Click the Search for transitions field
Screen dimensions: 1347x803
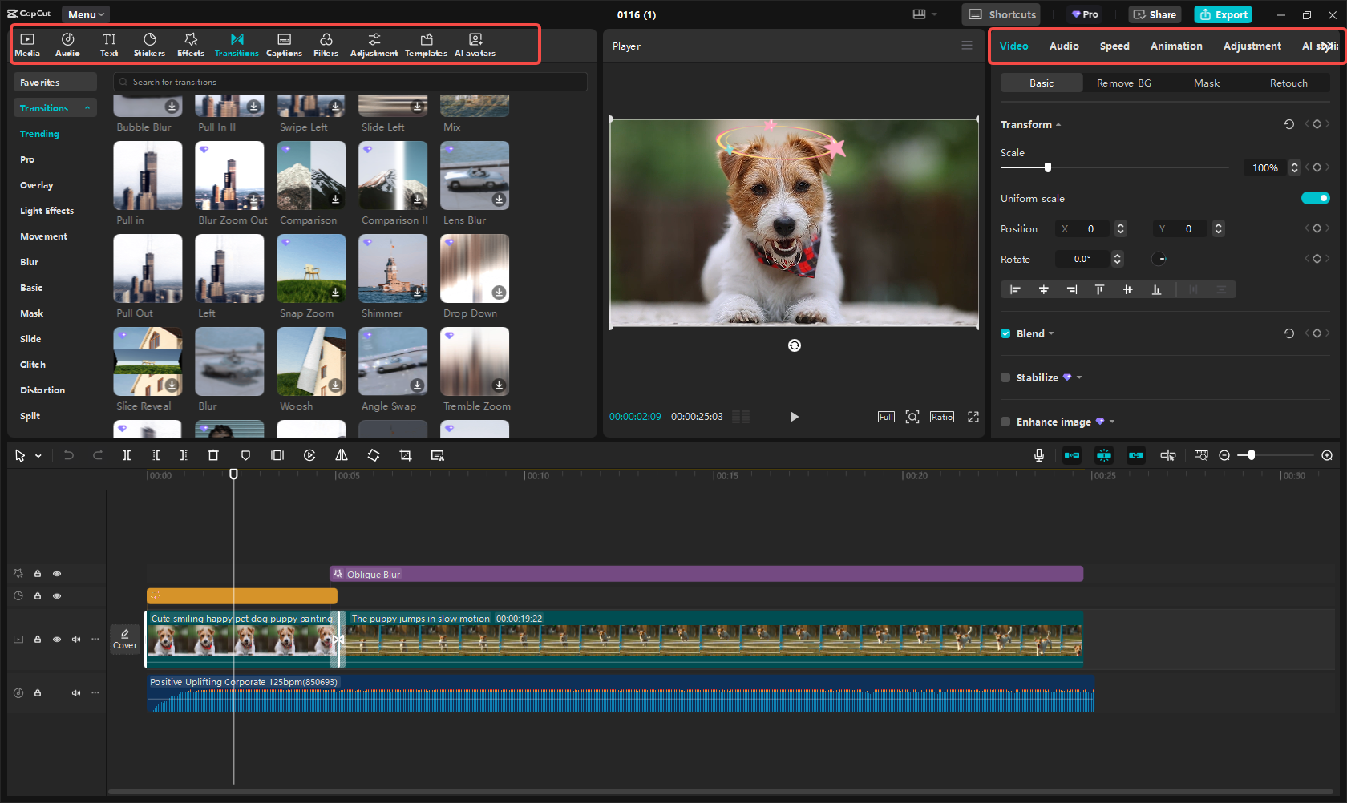pos(353,82)
